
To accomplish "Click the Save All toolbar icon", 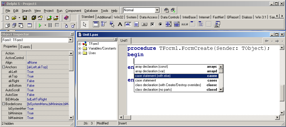I will tap(34, 18).
